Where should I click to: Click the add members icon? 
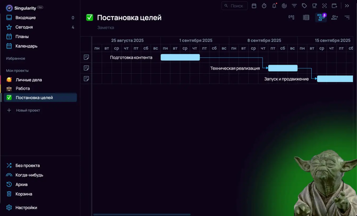click(335, 17)
